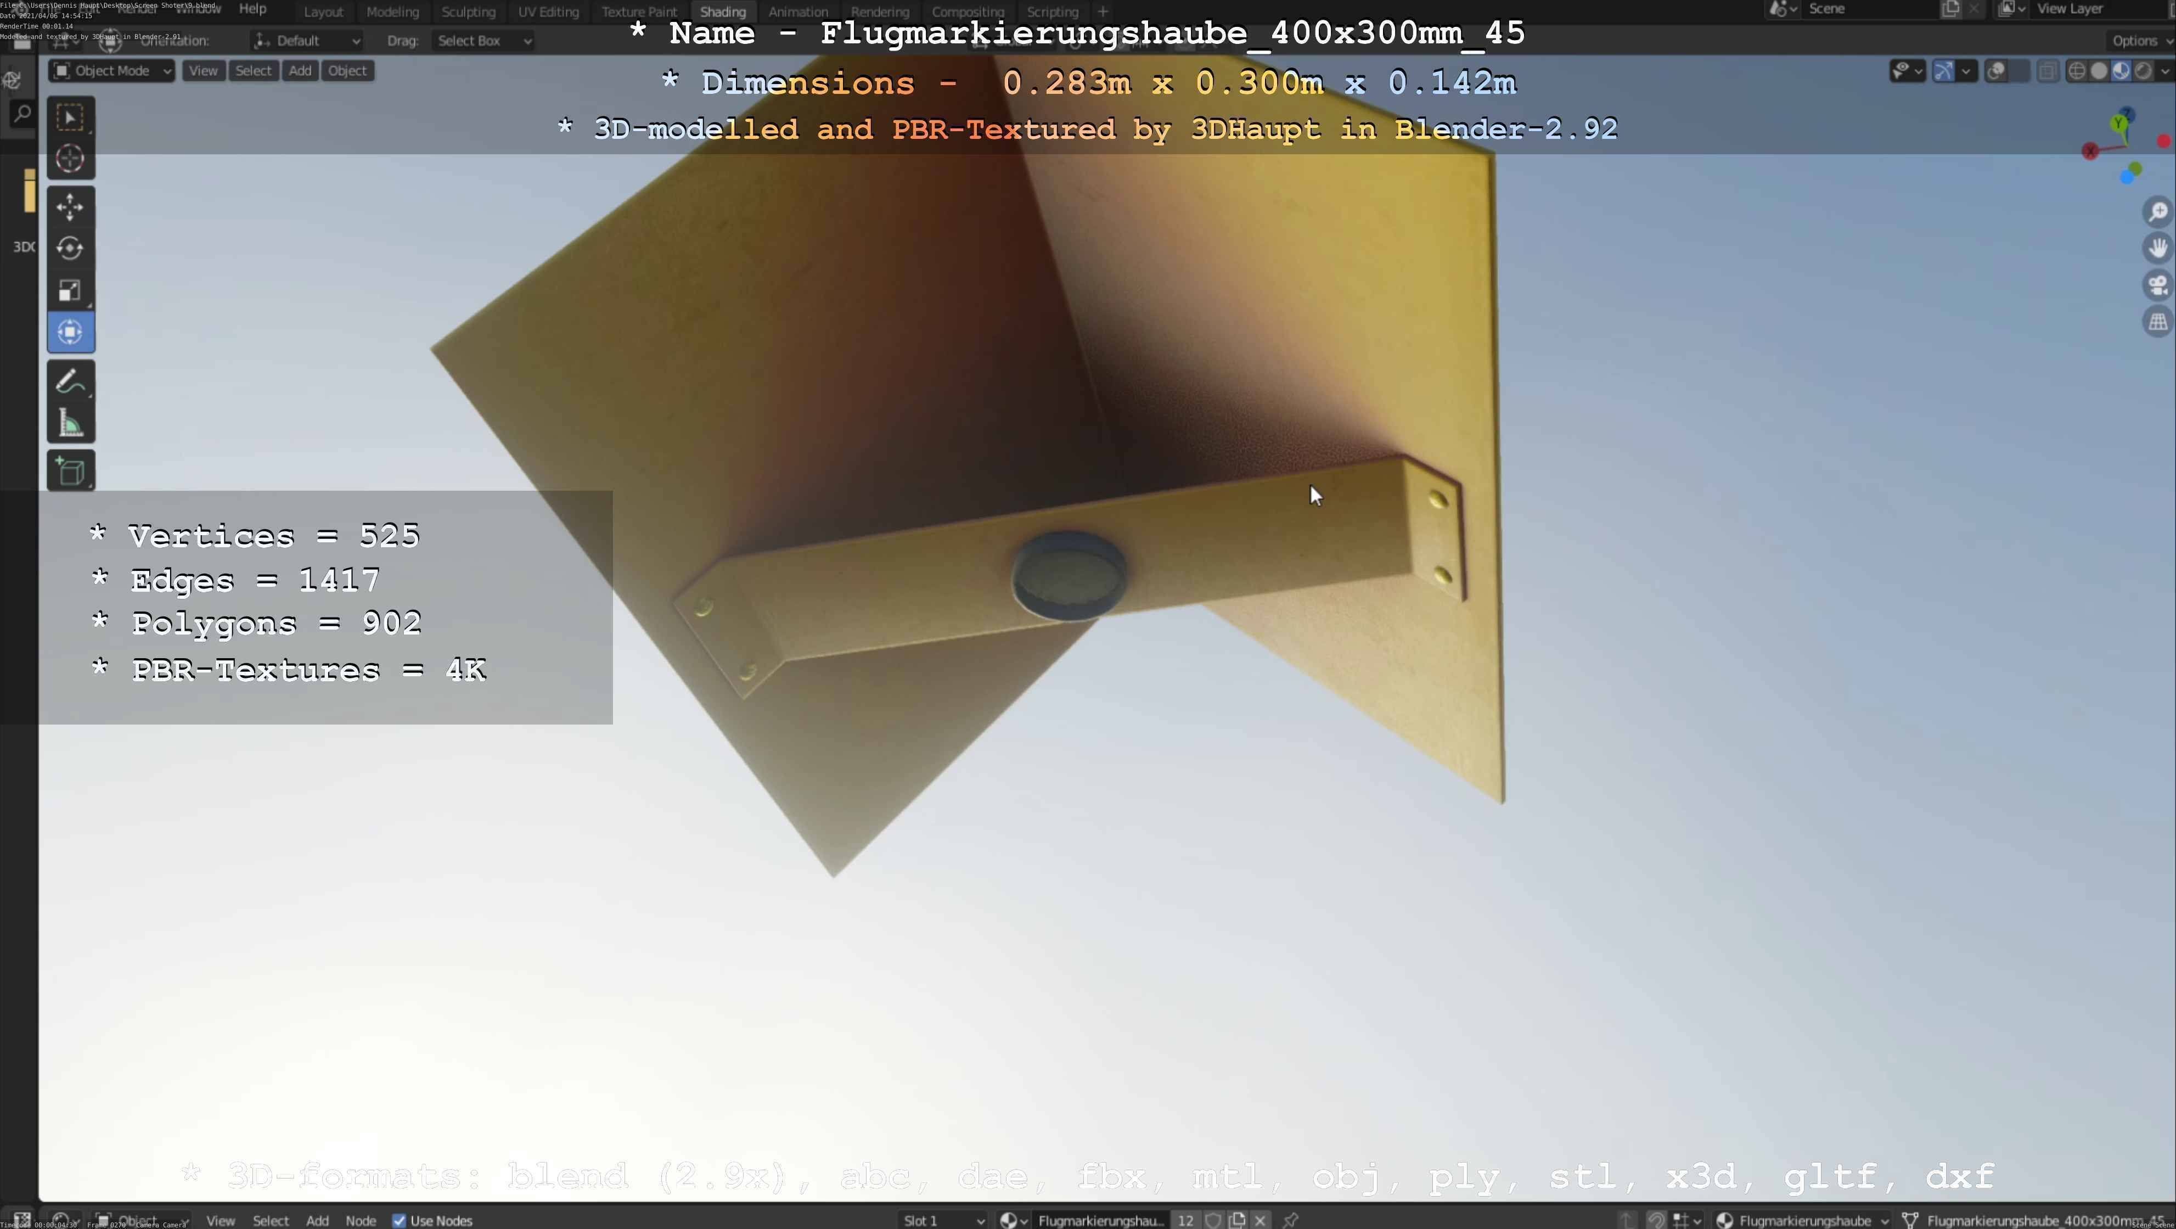
Task: Switch to Rendered viewport shading
Action: coord(2143,71)
